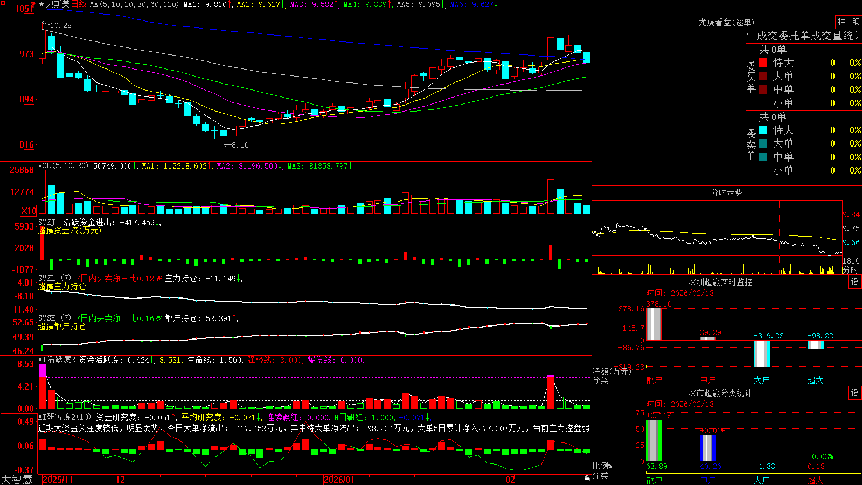862x485 pixels.
Task: Click the 超大 label in 深圳超赢实时监控
Action: pyautogui.click(x=816, y=380)
